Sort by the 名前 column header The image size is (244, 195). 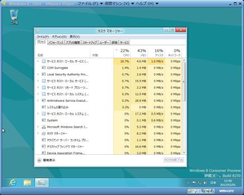click(63, 52)
